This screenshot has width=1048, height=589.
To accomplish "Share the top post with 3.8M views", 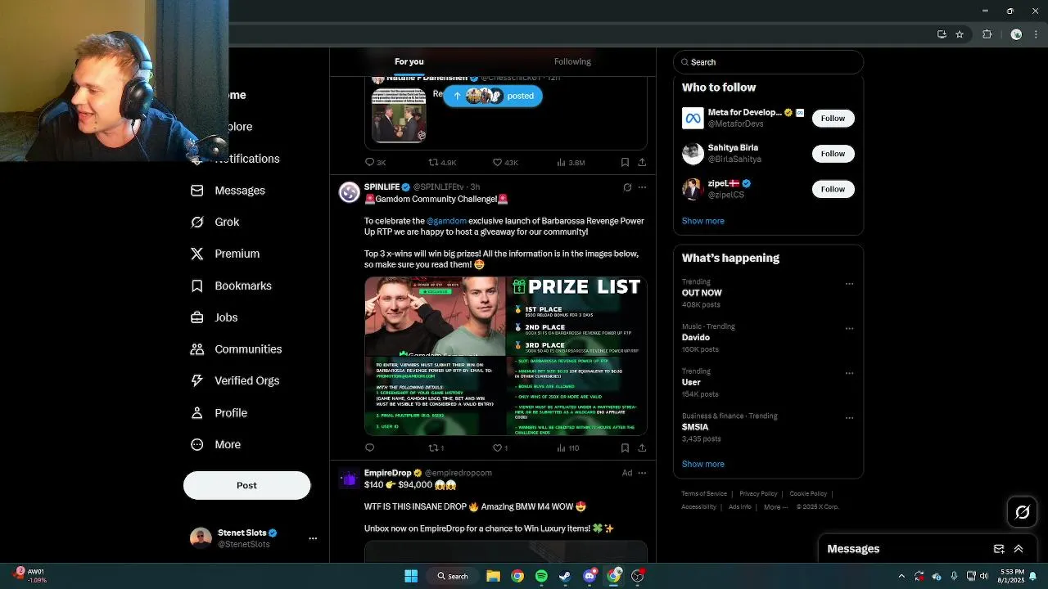I will coord(642,163).
